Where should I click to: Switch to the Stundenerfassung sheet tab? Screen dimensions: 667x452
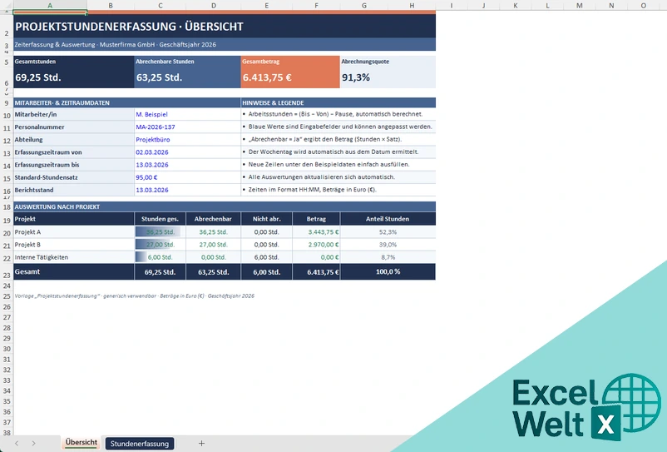tap(140, 444)
